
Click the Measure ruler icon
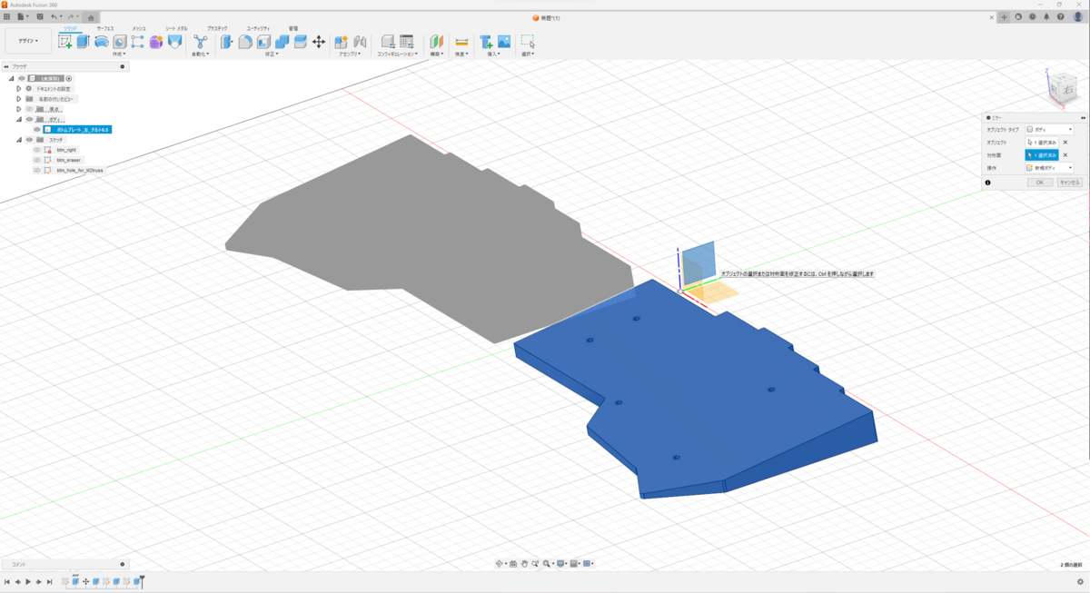tap(461, 42)
